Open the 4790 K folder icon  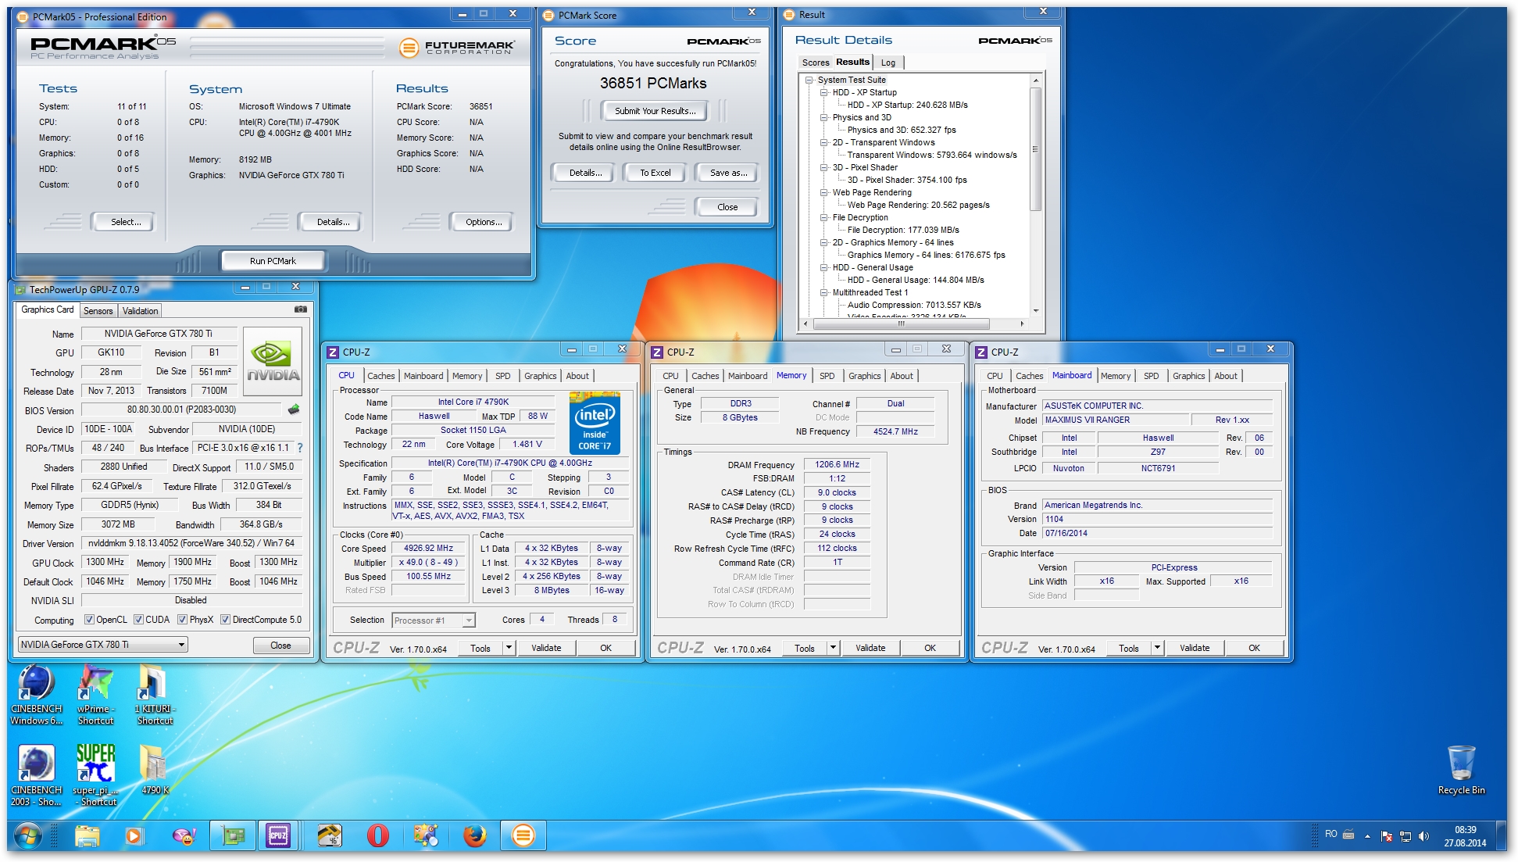154,770
